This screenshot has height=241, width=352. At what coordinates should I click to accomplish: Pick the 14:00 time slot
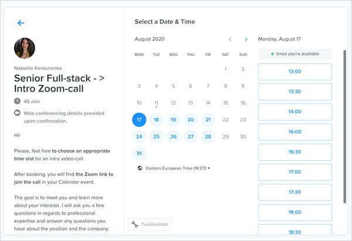(295, 111)
